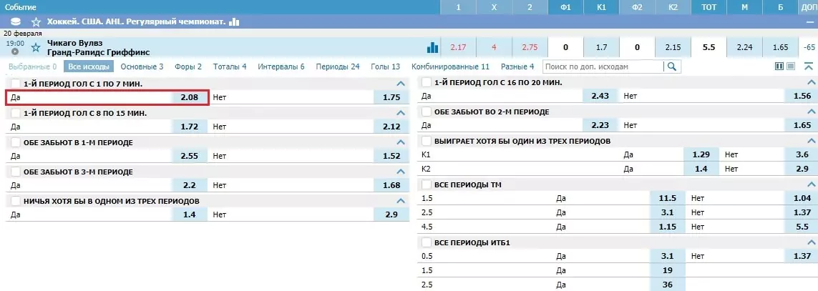Tick checkbox for Выиграет хотя бы один период

427,142
